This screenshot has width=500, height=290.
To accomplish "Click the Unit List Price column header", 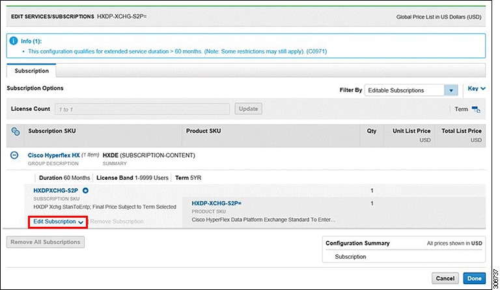I will pyautogui.click(x=411, y=131).
